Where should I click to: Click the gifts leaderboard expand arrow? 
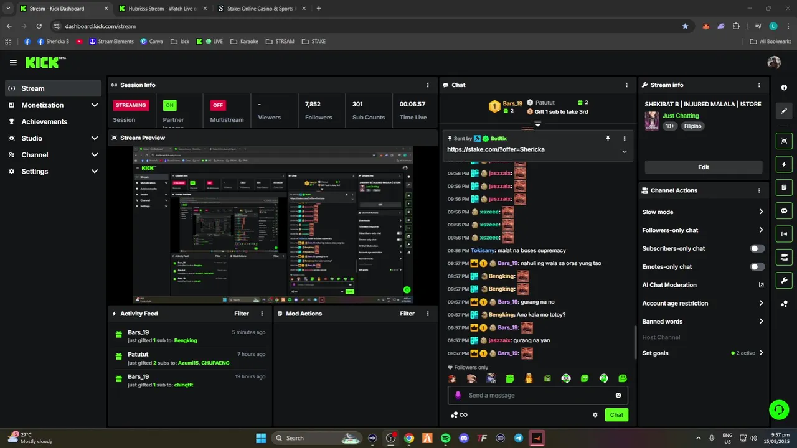coord(537,123)
